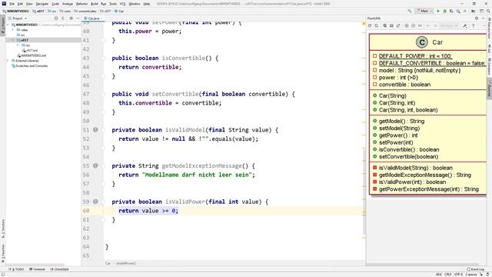This screenshot has width=492, height=277.
Task: Open the Run configuration Main dropdown
Action: pos(424,11)
